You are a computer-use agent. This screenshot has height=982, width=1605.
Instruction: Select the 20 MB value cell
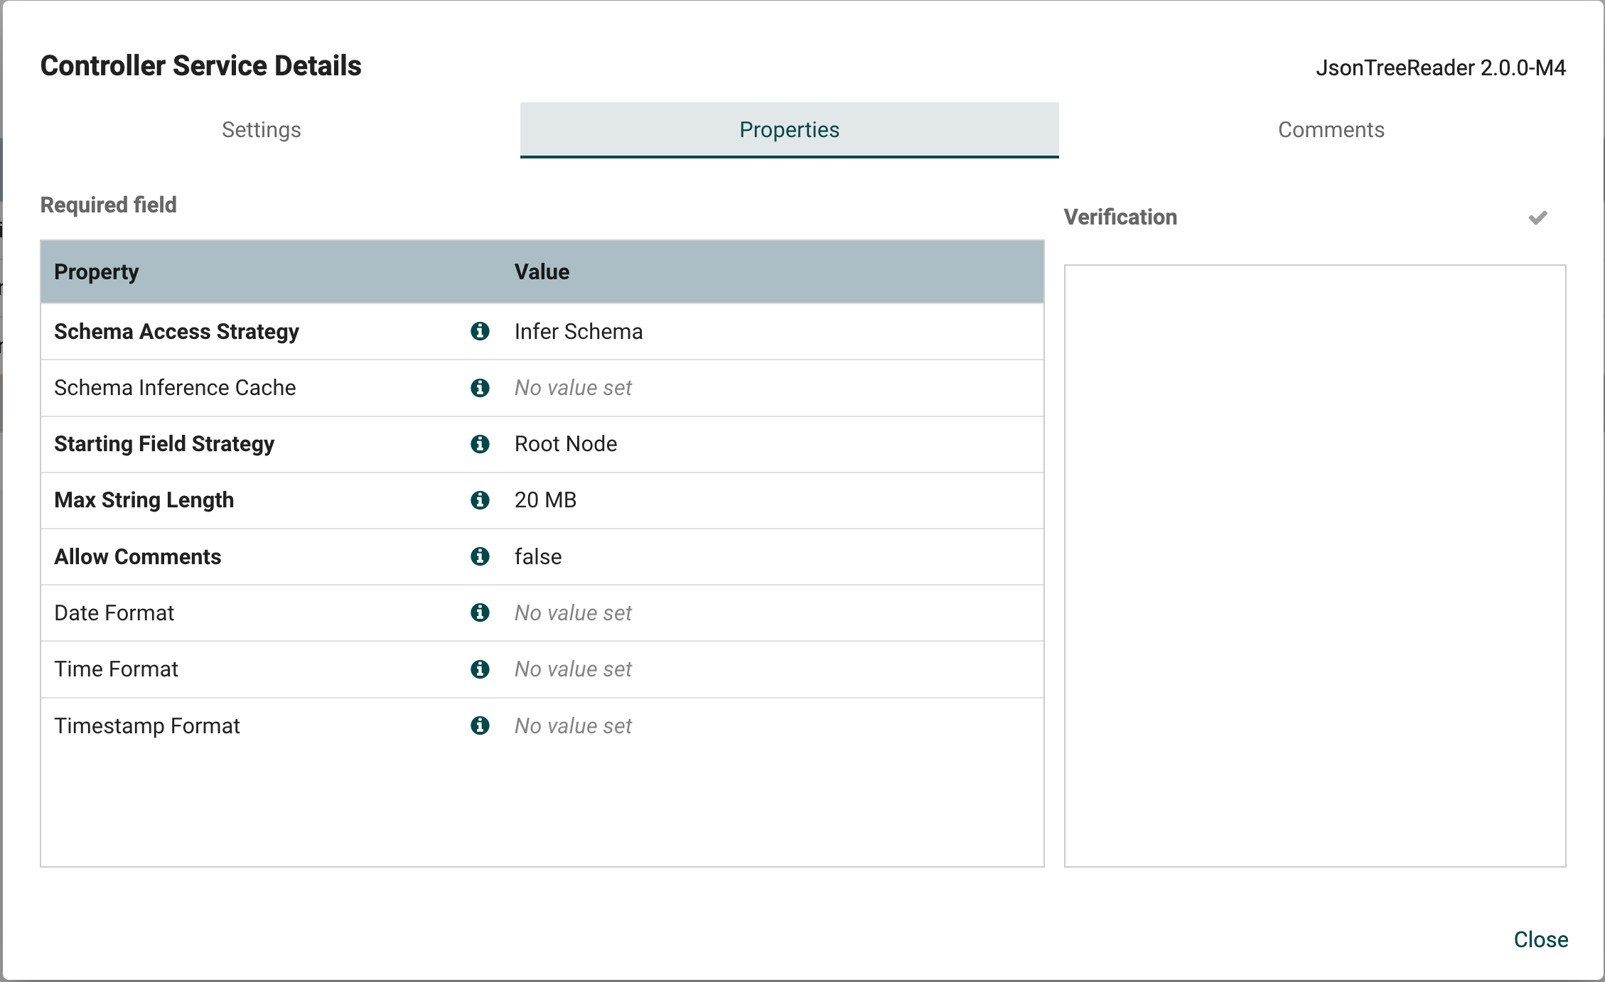(545, 500)
